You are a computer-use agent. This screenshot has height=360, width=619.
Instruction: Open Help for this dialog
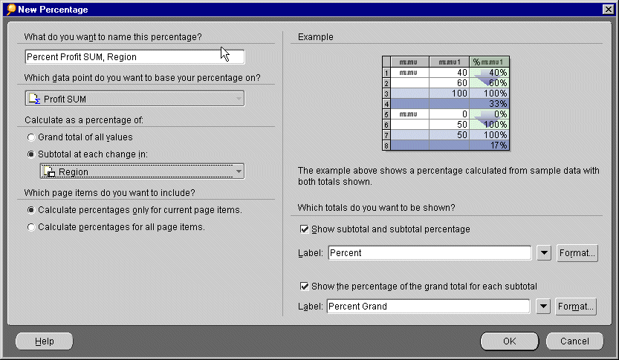tap(45, 341)
